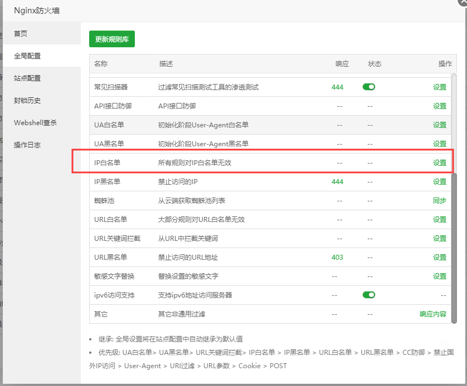Select the 其它 rule name

(101, 314)
